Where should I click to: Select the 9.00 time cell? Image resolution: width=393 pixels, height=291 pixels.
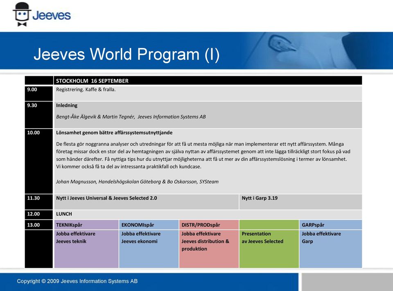(39, 93)
